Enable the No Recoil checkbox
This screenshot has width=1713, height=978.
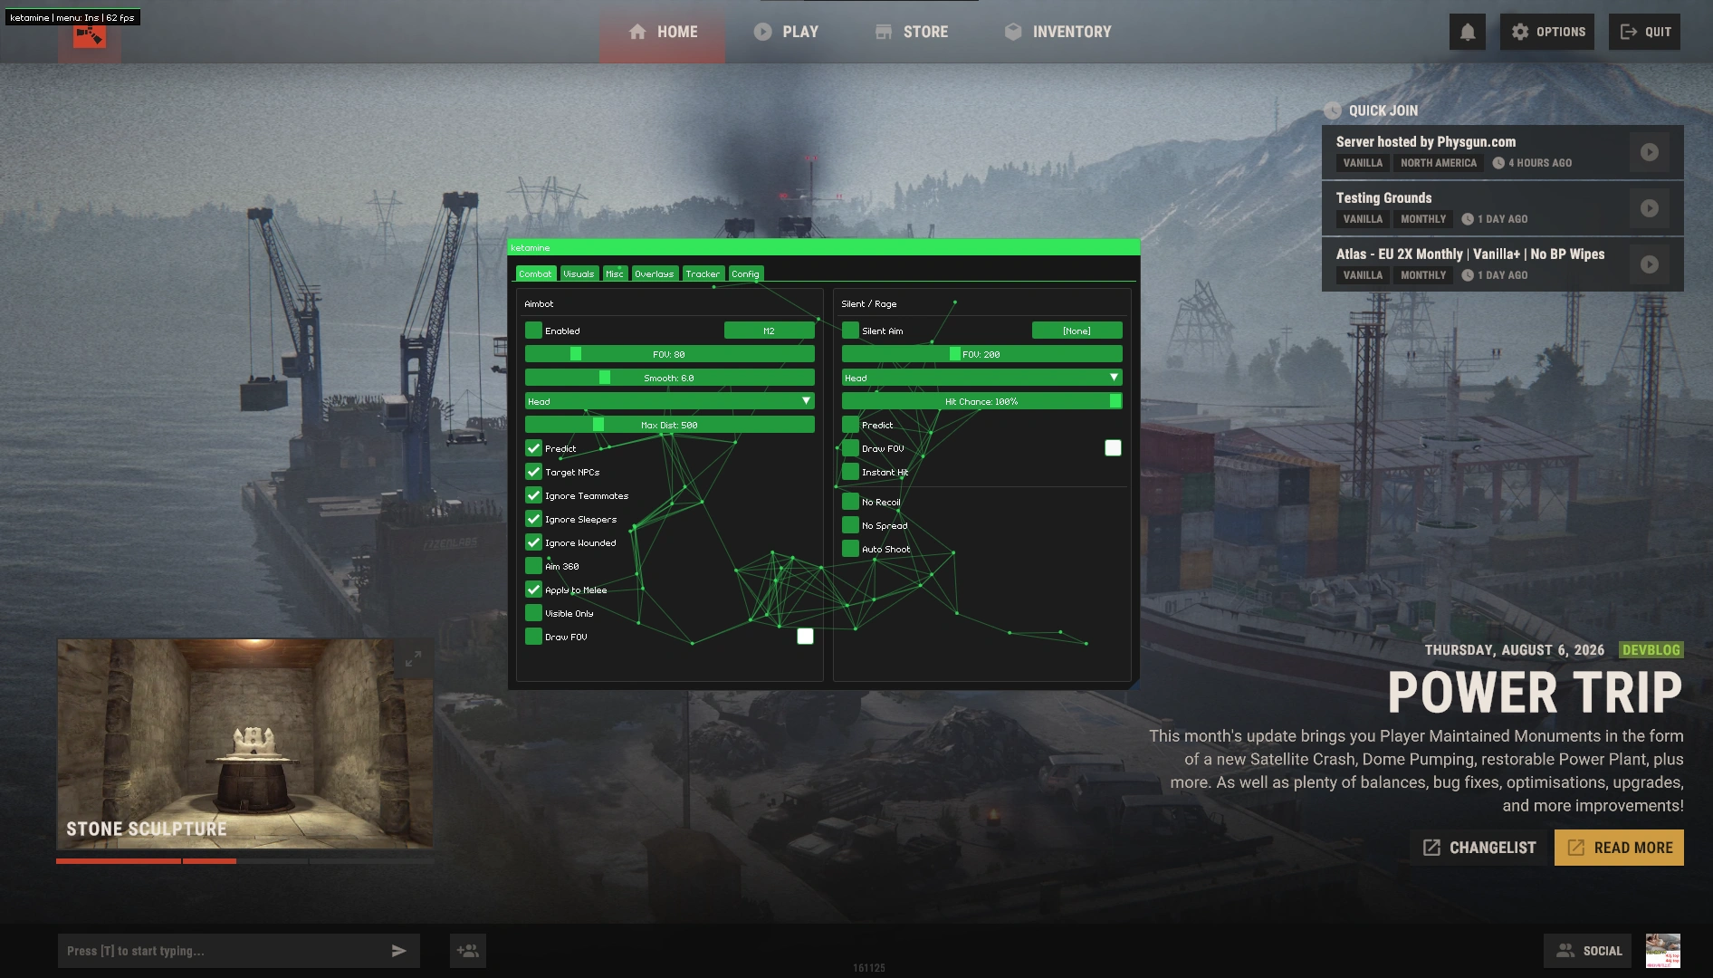click(x=850, y=502)
